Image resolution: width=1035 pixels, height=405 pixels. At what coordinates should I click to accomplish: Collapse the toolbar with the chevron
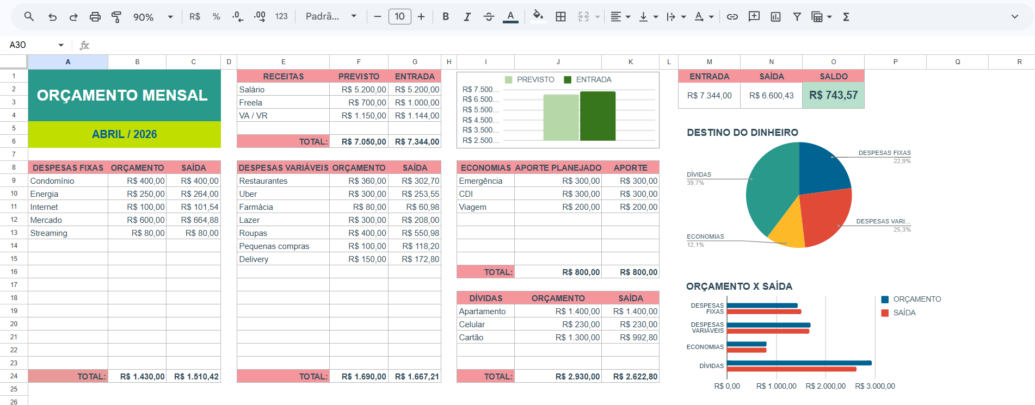click(1015, 17)
